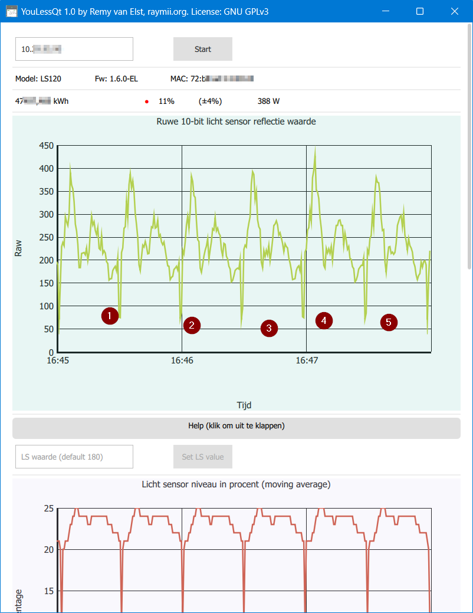Minimize the YouLessQt window
The width and height of the screenshot is (473, 613).
tap(386, 11)
